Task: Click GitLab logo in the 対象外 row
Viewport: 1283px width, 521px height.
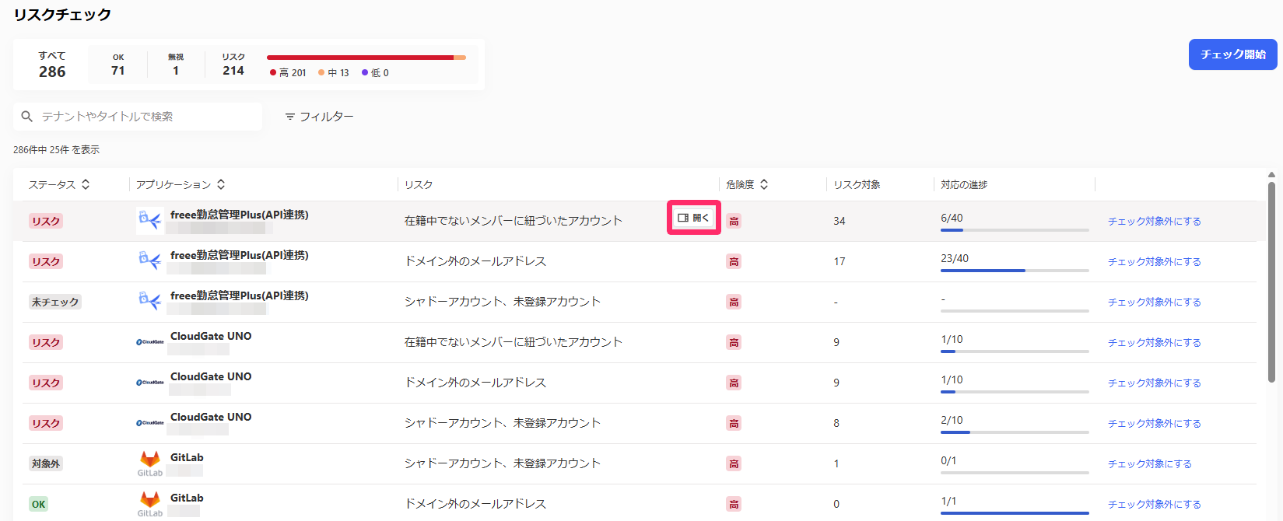Action: coord(149,463)
